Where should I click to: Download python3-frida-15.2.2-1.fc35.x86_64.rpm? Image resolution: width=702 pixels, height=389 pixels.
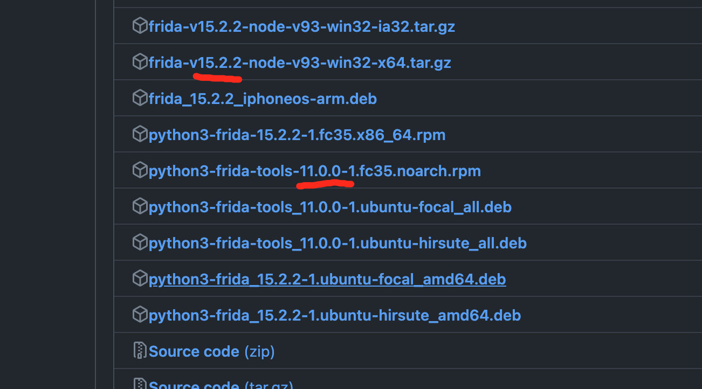click(x=297, y=135)
